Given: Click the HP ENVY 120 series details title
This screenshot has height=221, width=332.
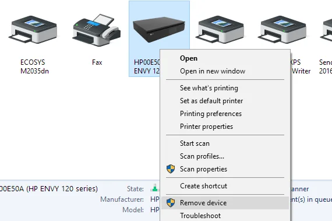Looking at the screenshot, I should coord(49,188).
